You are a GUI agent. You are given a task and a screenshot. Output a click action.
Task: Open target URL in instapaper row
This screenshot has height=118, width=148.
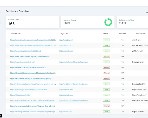pyautogui.click(x=66, y=51)
